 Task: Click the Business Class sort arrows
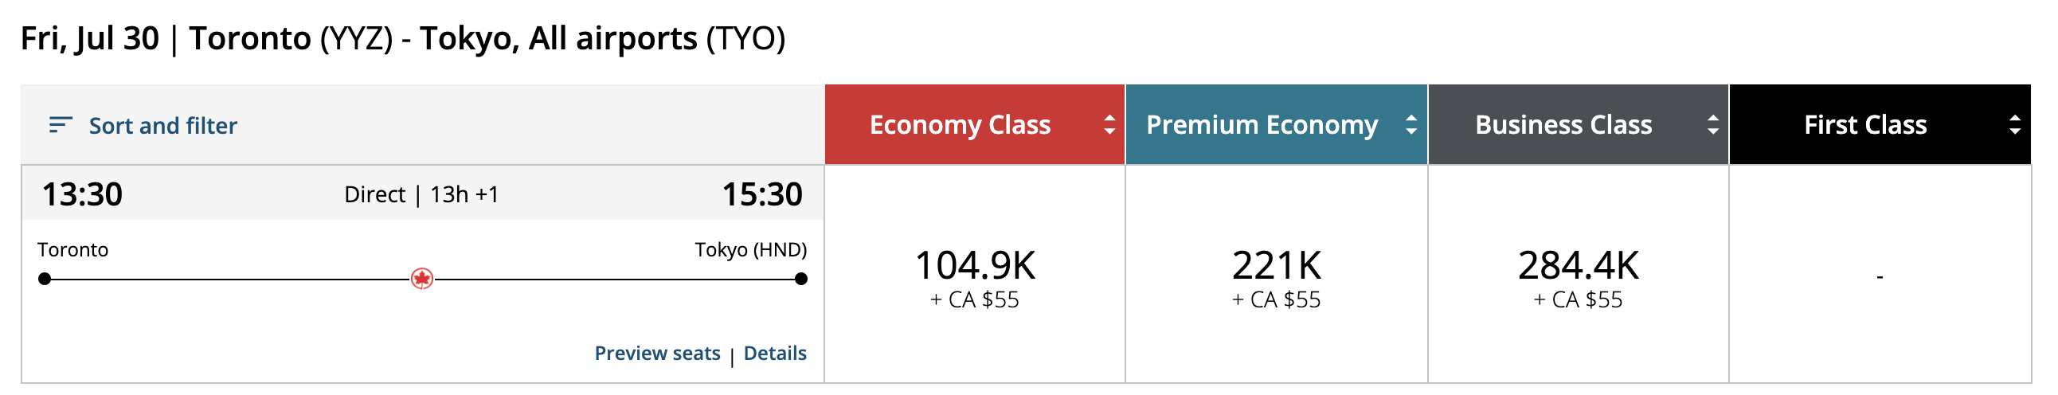click(1712, 125)
